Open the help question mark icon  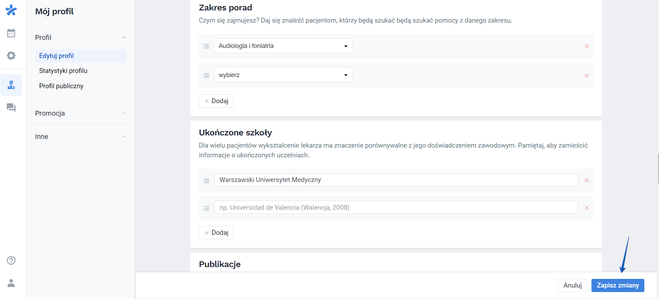10,260
